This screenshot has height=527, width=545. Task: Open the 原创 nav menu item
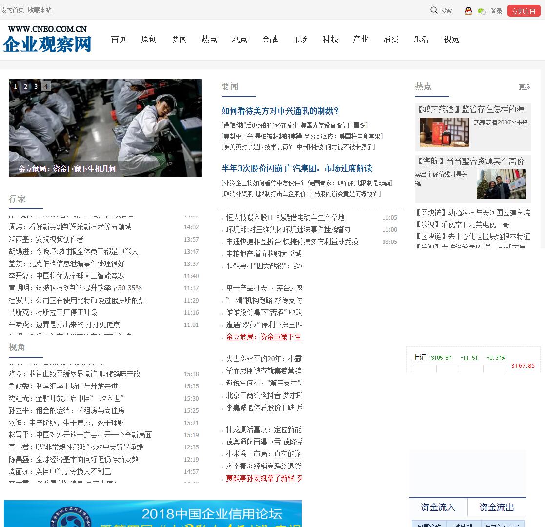click(x=149, y=40)
